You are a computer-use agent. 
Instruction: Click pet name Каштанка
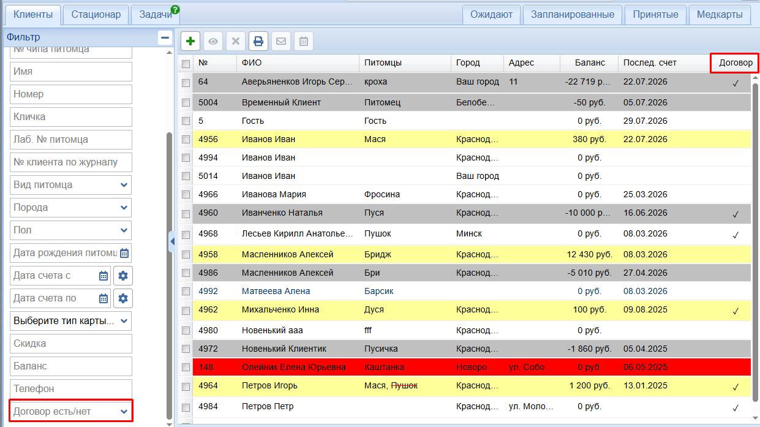(x=384, y=368)
